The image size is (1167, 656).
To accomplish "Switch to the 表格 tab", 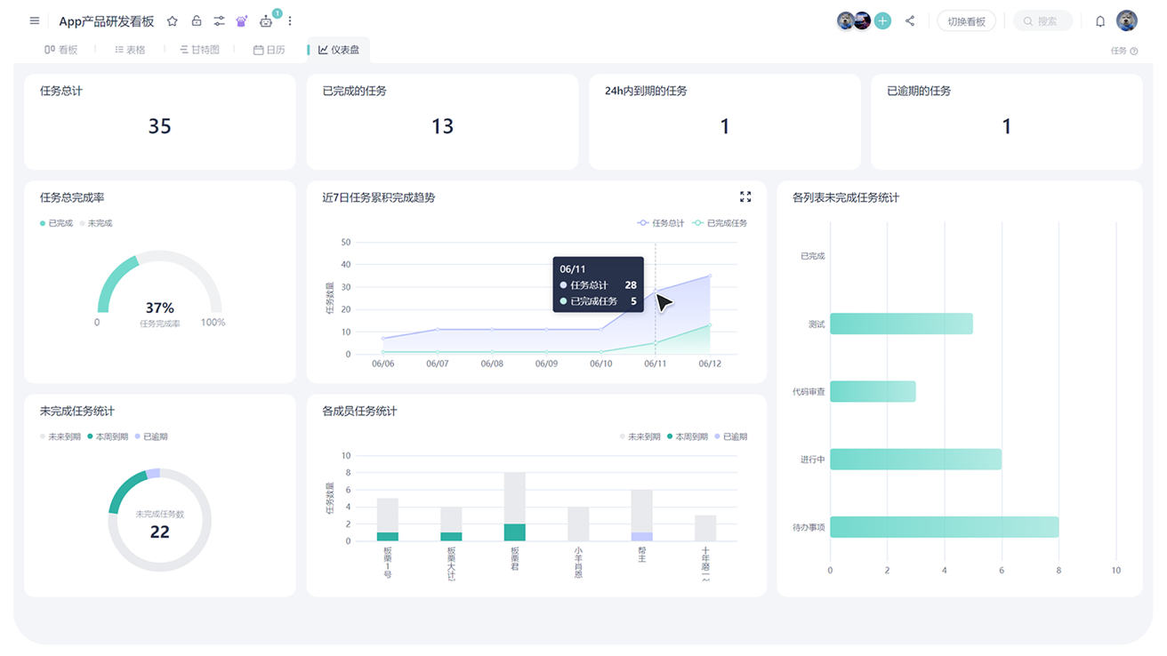I will [x=130, y=50].
